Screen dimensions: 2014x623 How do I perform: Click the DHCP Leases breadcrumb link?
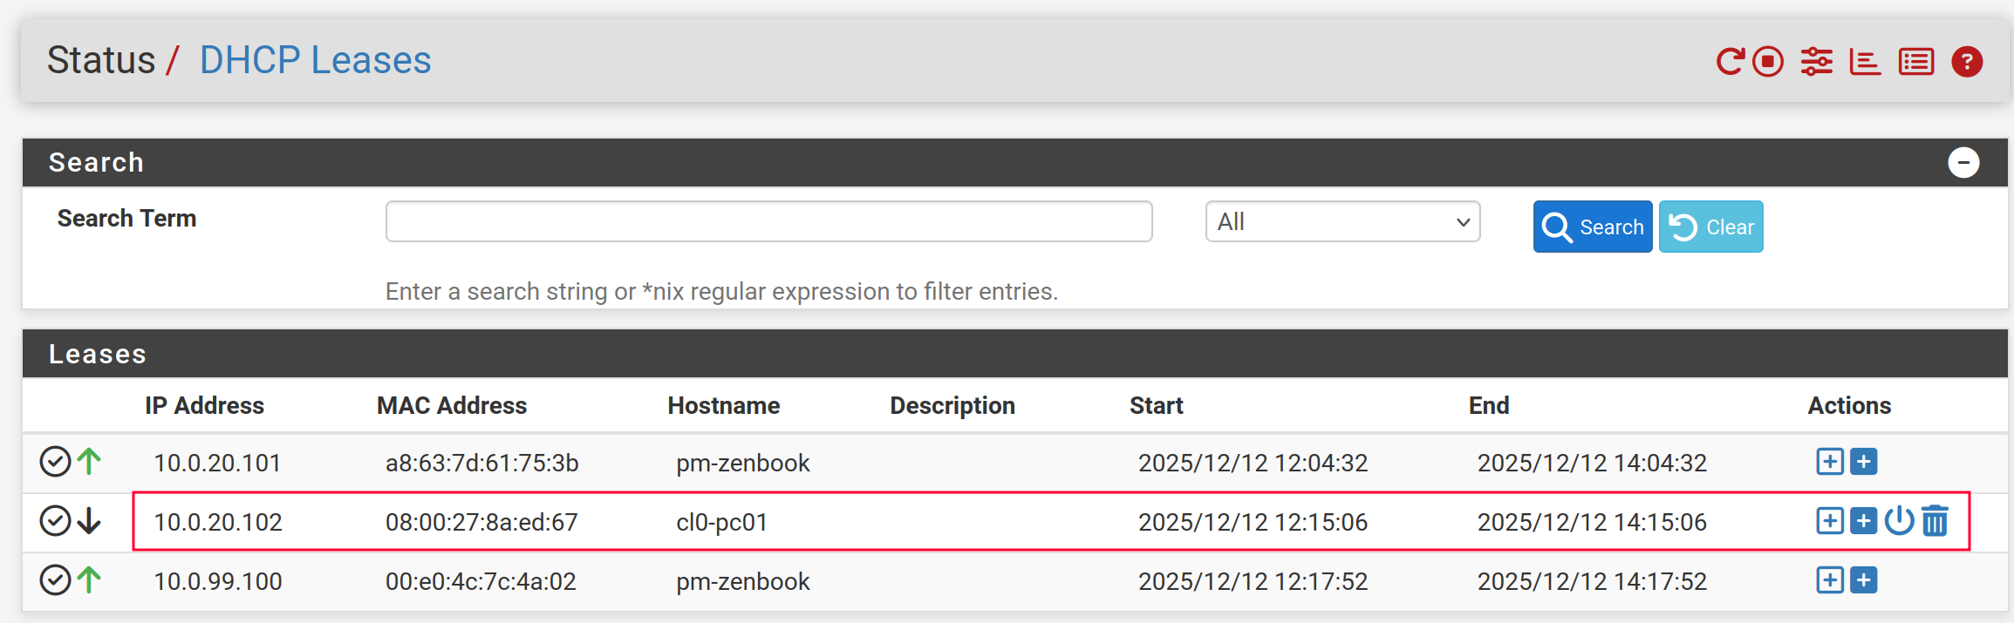[x=315, y=60]
